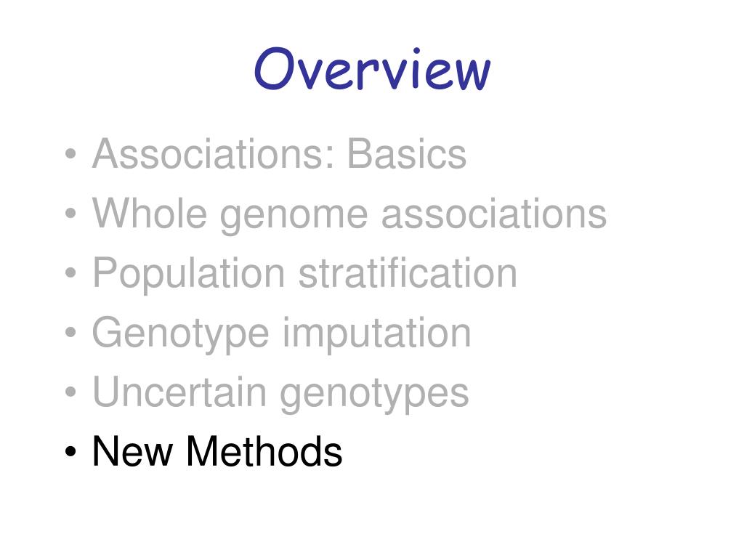The height and width of the screenshot is (558, 744).
Task: Click bullet dot before Genotype imputation
Action: (x=70, y=332)
